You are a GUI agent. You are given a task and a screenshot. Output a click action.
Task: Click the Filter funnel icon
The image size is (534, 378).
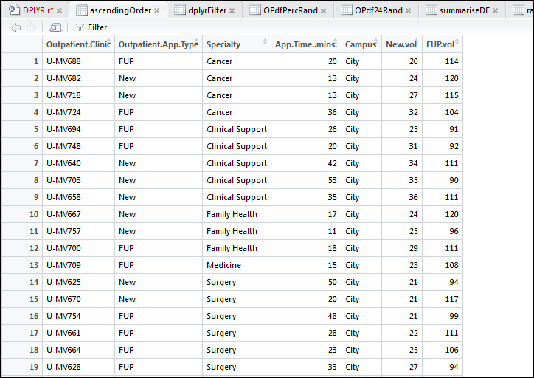tap(80, 27)
